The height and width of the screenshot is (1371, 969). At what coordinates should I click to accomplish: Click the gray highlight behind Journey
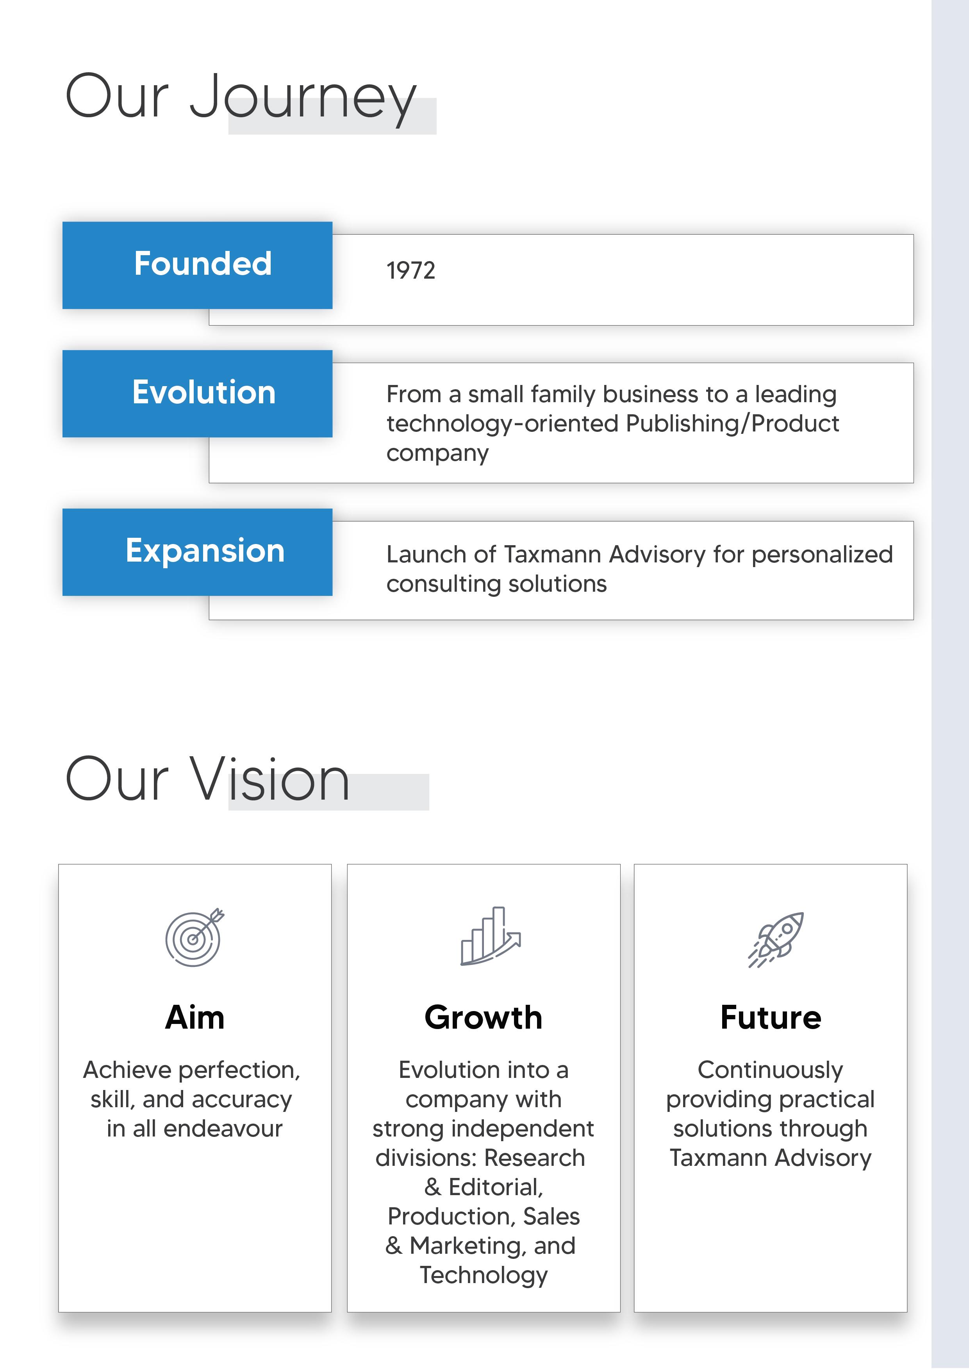pos(332,116)
